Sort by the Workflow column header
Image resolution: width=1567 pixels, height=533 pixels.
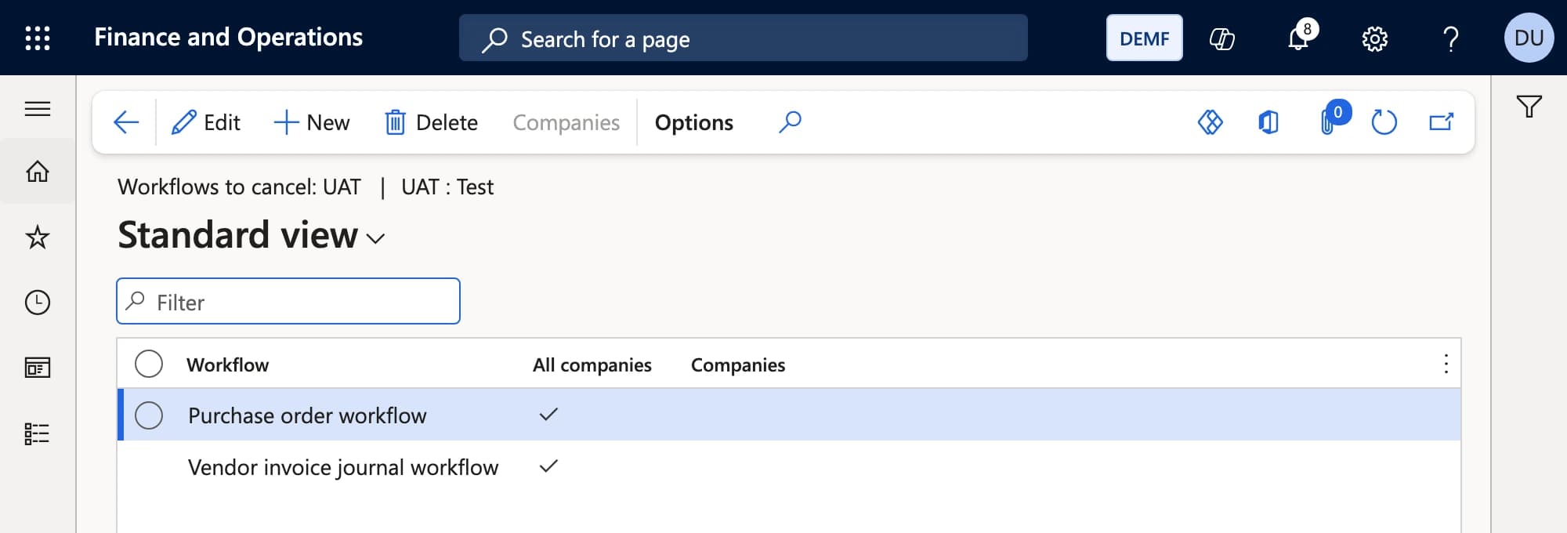pyautogui.click(x=227, y=364)
